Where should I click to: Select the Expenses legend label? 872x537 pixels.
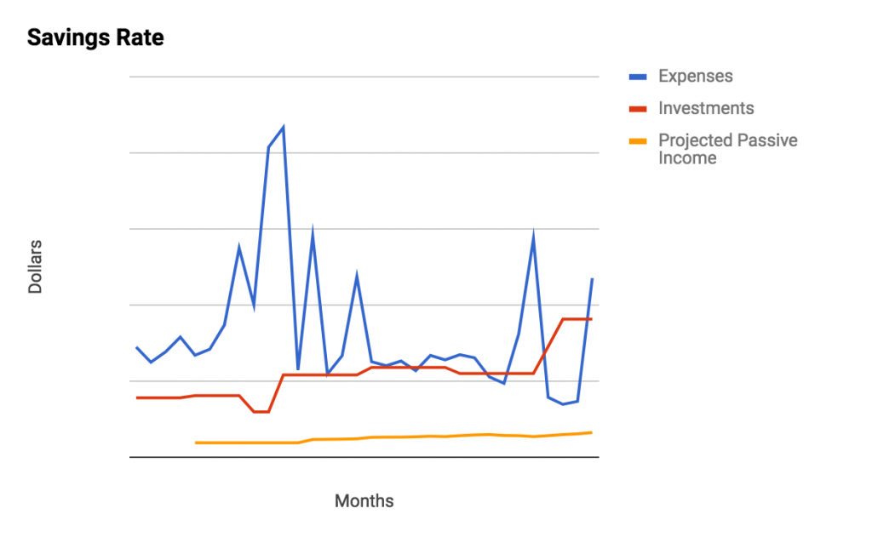coord(695,76)
